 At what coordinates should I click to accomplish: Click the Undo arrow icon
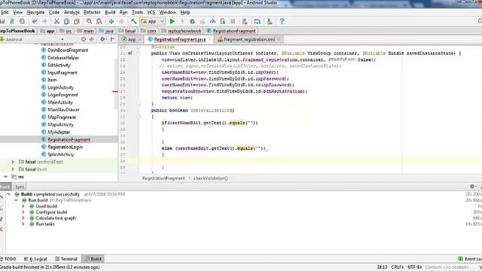pyautogui.click(x=35, y=22)
